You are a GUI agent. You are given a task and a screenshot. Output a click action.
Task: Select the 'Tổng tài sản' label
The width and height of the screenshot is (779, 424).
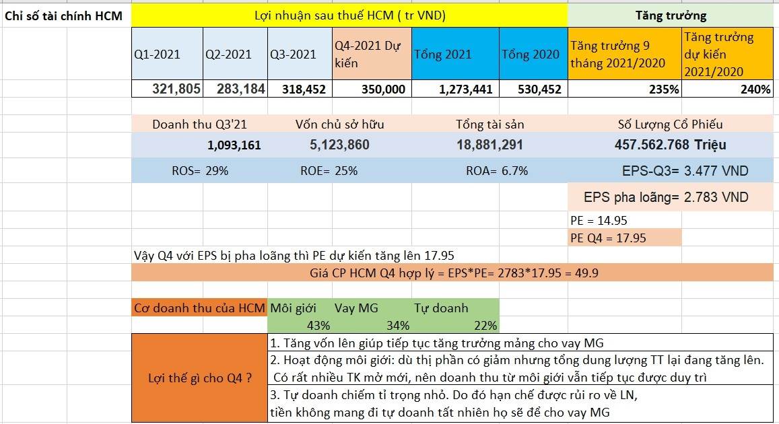(x=490, y=124)
